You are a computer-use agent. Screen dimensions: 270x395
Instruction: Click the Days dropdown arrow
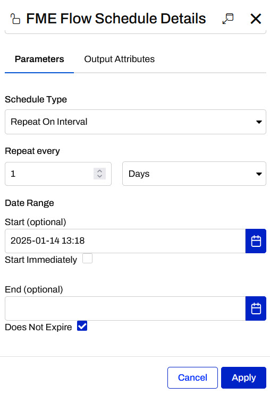(259, 174)
